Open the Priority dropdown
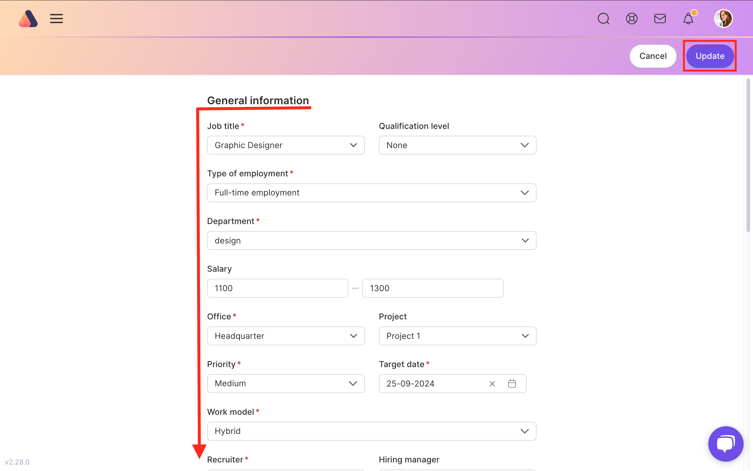The image size is (753, 471). [286, 384]
